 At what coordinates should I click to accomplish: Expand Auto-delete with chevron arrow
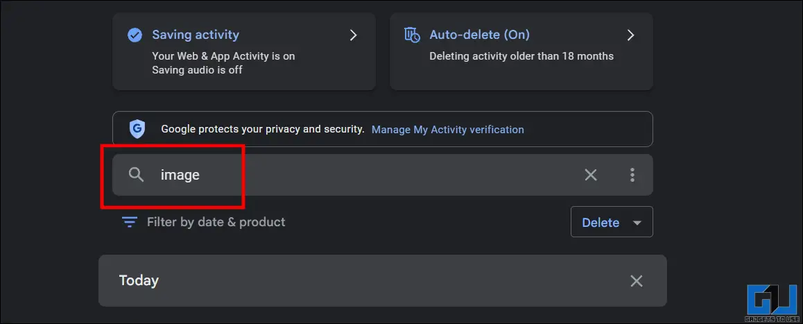(631, 35)
